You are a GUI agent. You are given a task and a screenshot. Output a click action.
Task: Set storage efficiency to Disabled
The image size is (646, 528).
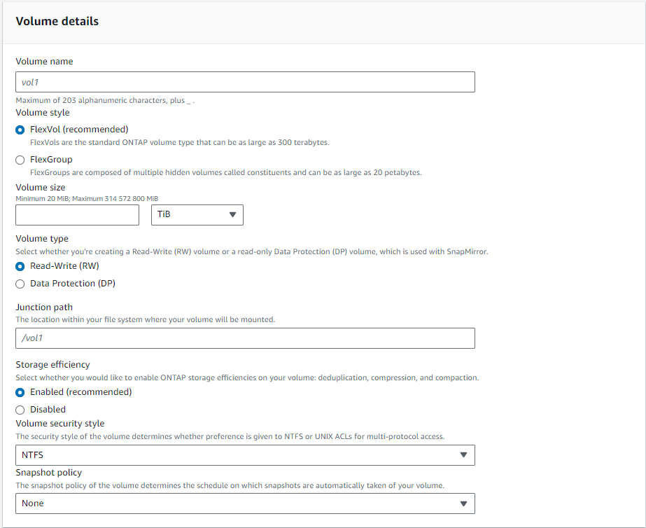pos(20,410)
